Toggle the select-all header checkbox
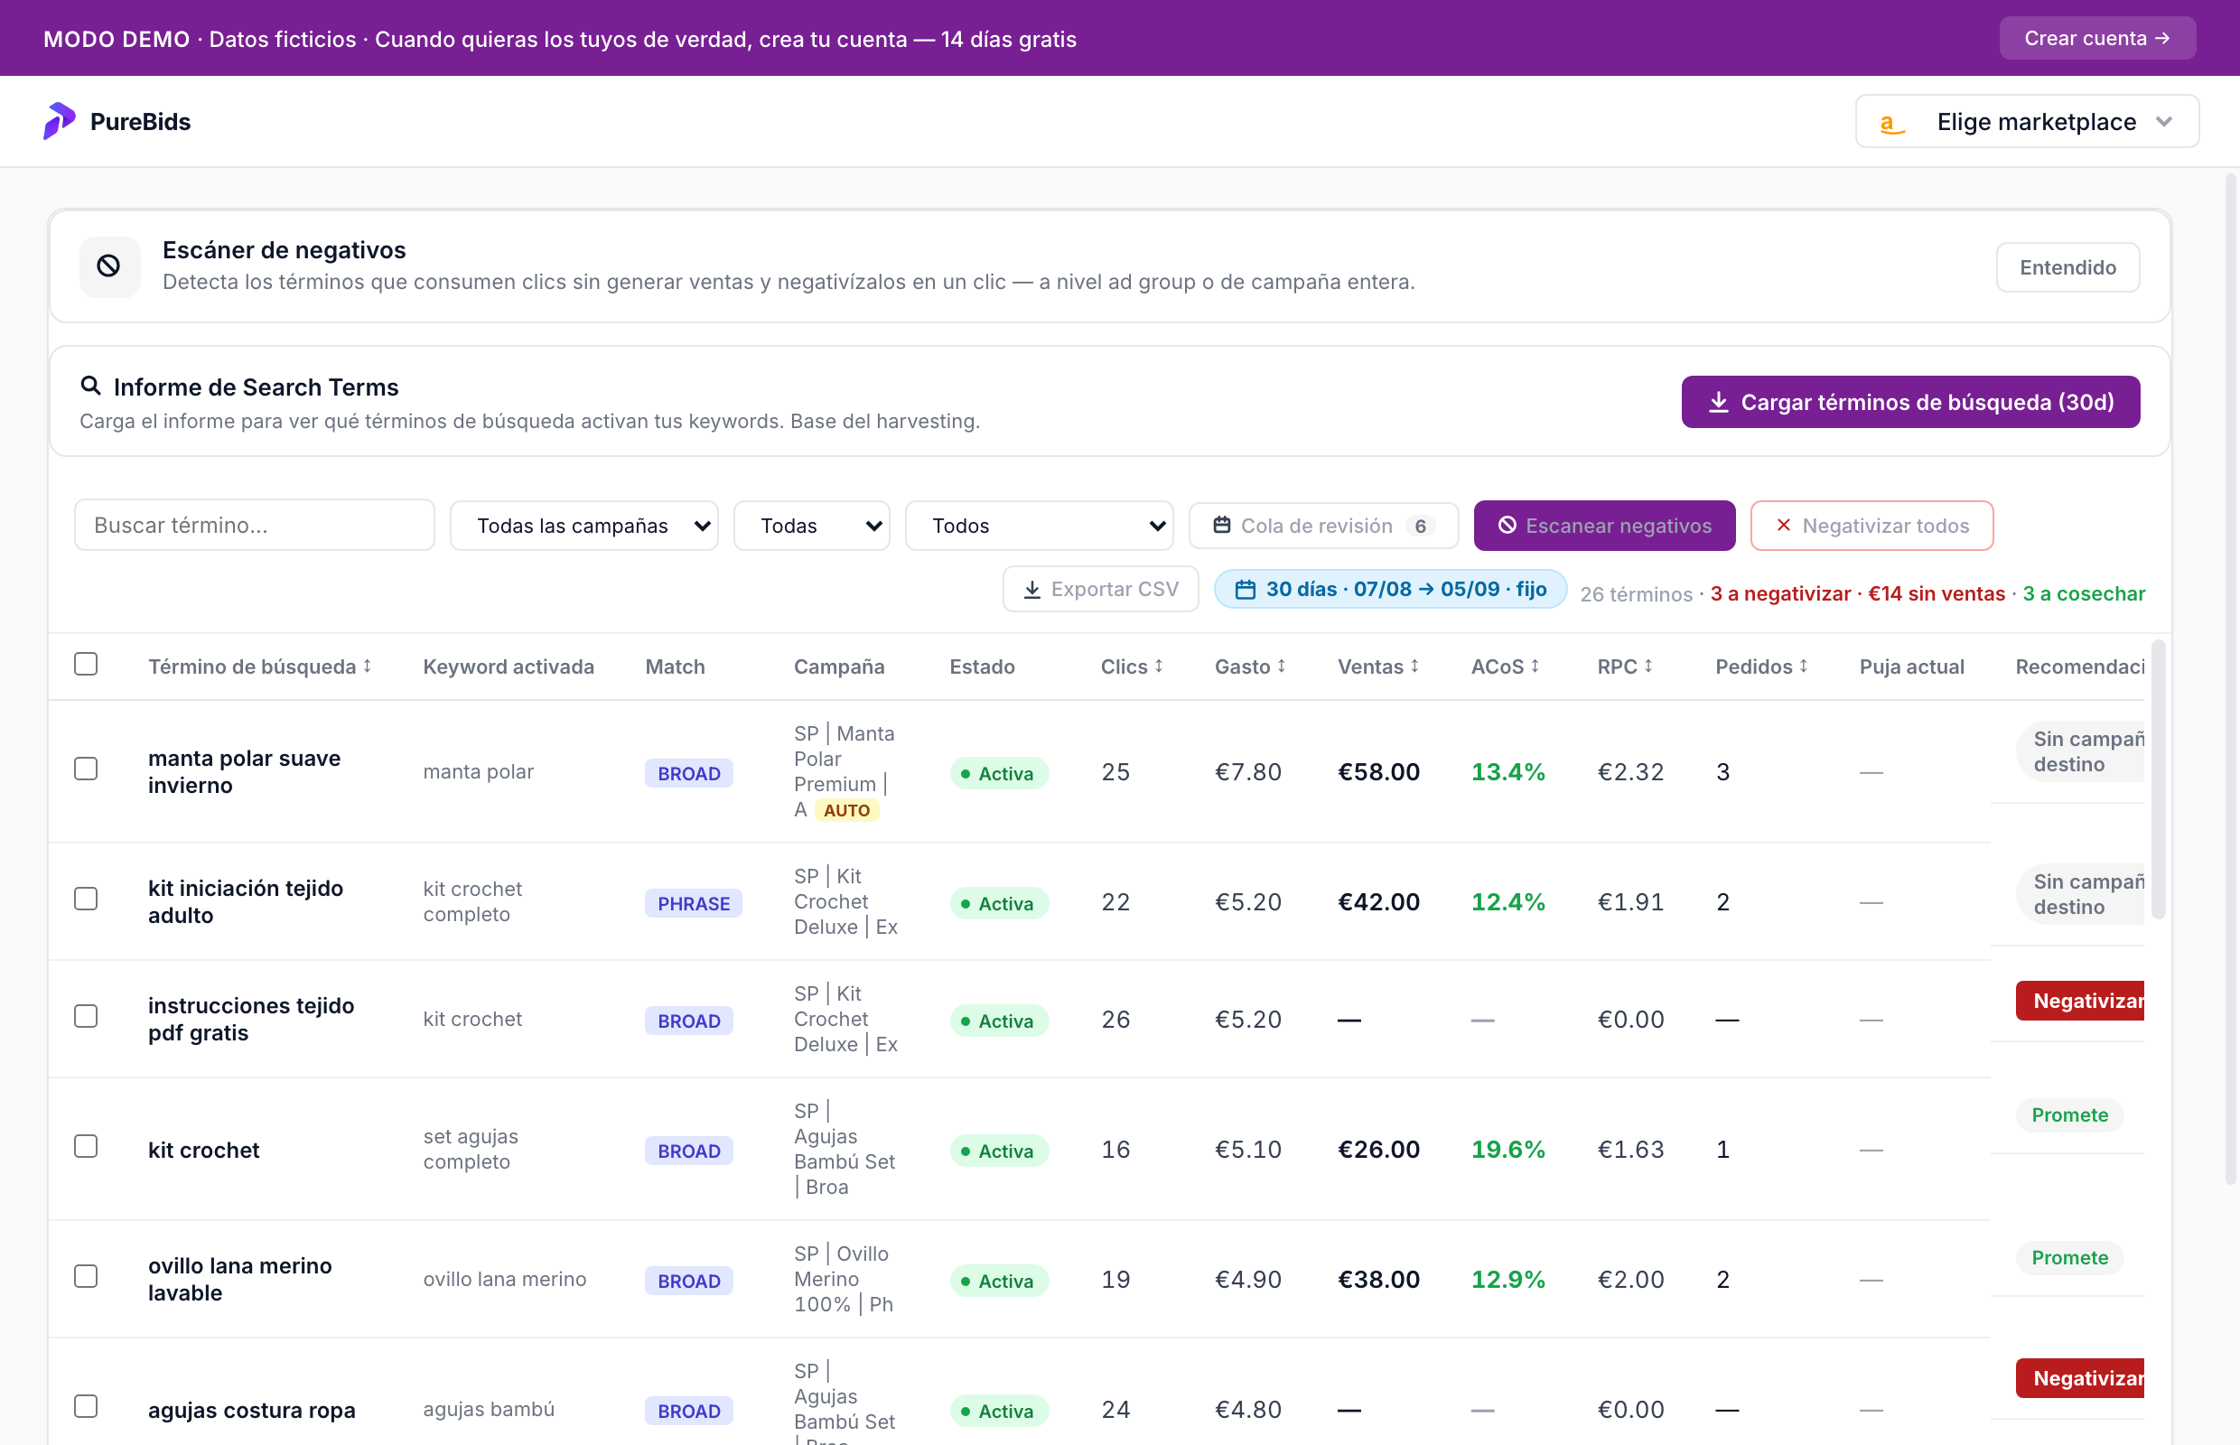Viewport: 2240px width, 1445px height. (86, 664)
